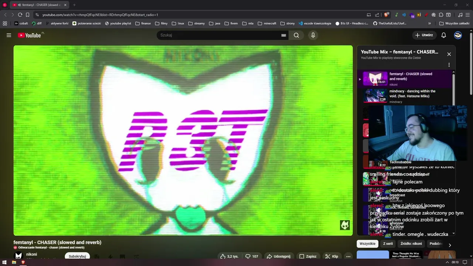Reload the page
The width and height of the screenshot is (473, 266).
[20, 15]
